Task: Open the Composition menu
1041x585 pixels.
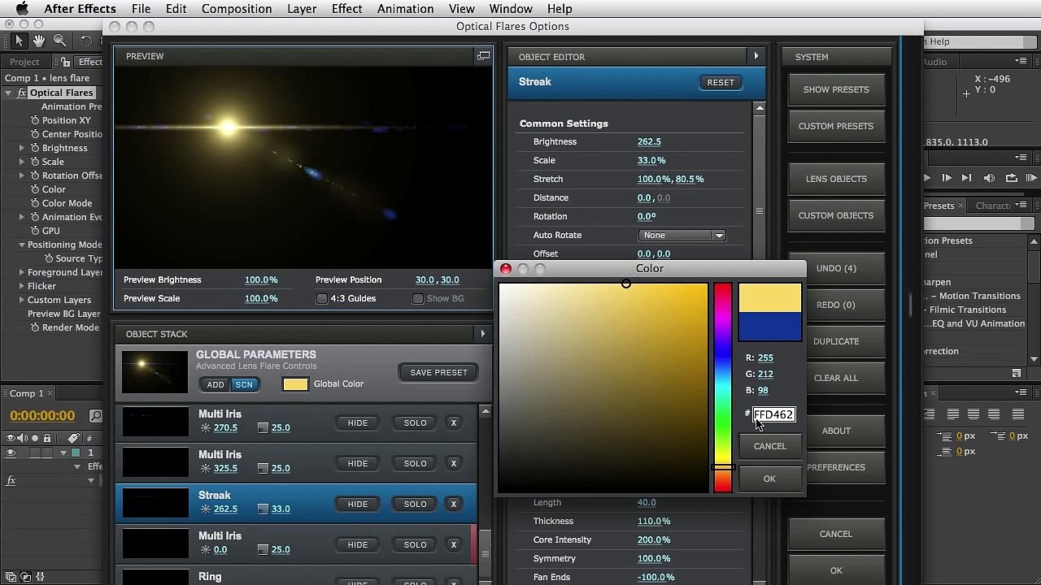Action: coord(237,9)
